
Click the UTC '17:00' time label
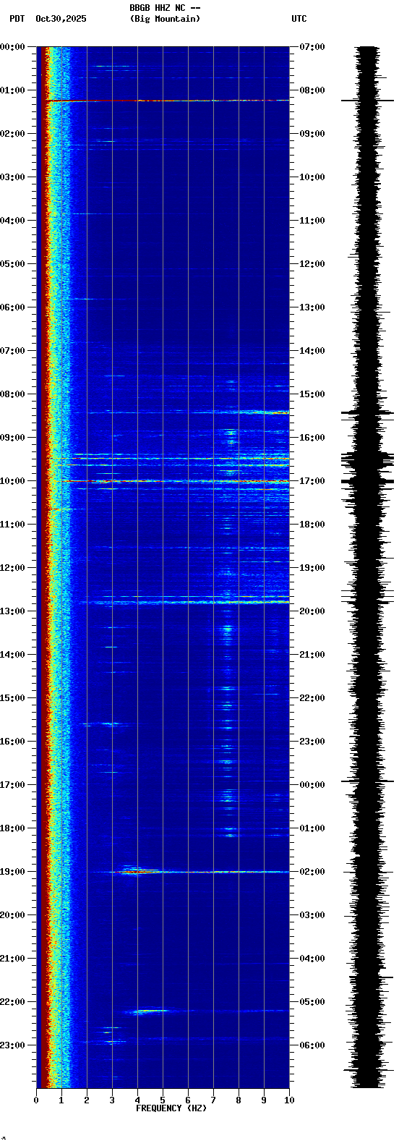[312, 481]
